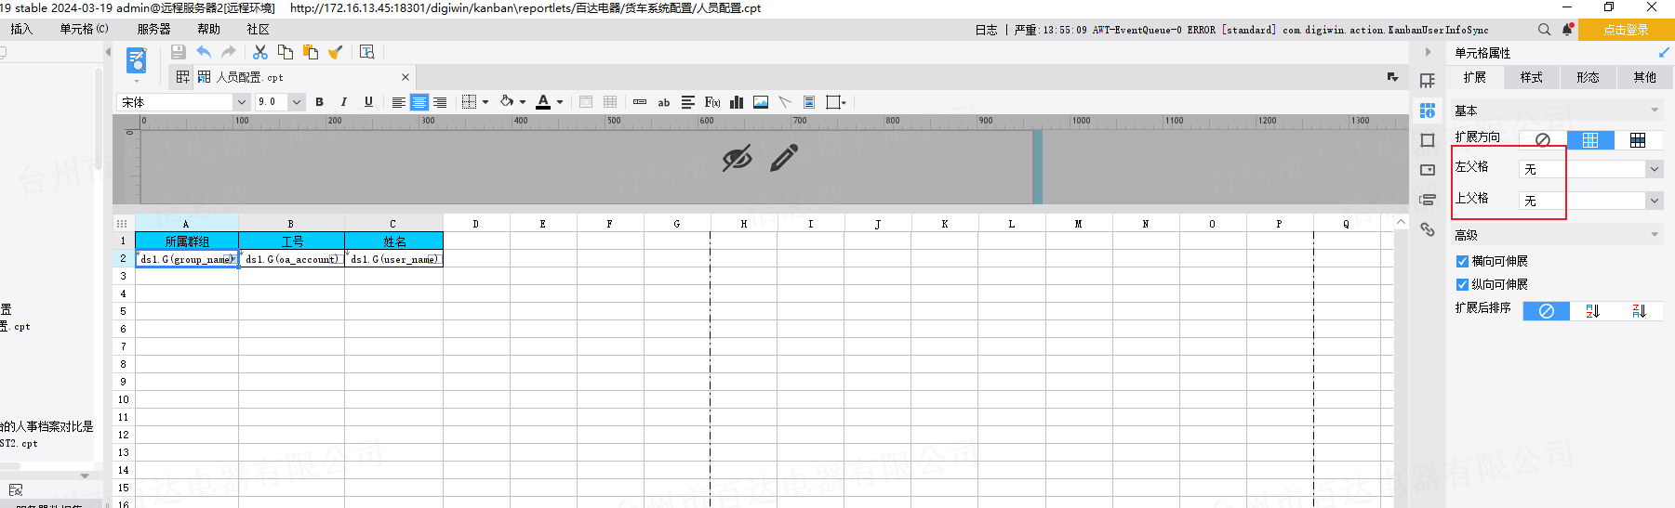Click the paint bucket fill icon
The height and width of the screenshot is (508, 1675).
point(507,102)
